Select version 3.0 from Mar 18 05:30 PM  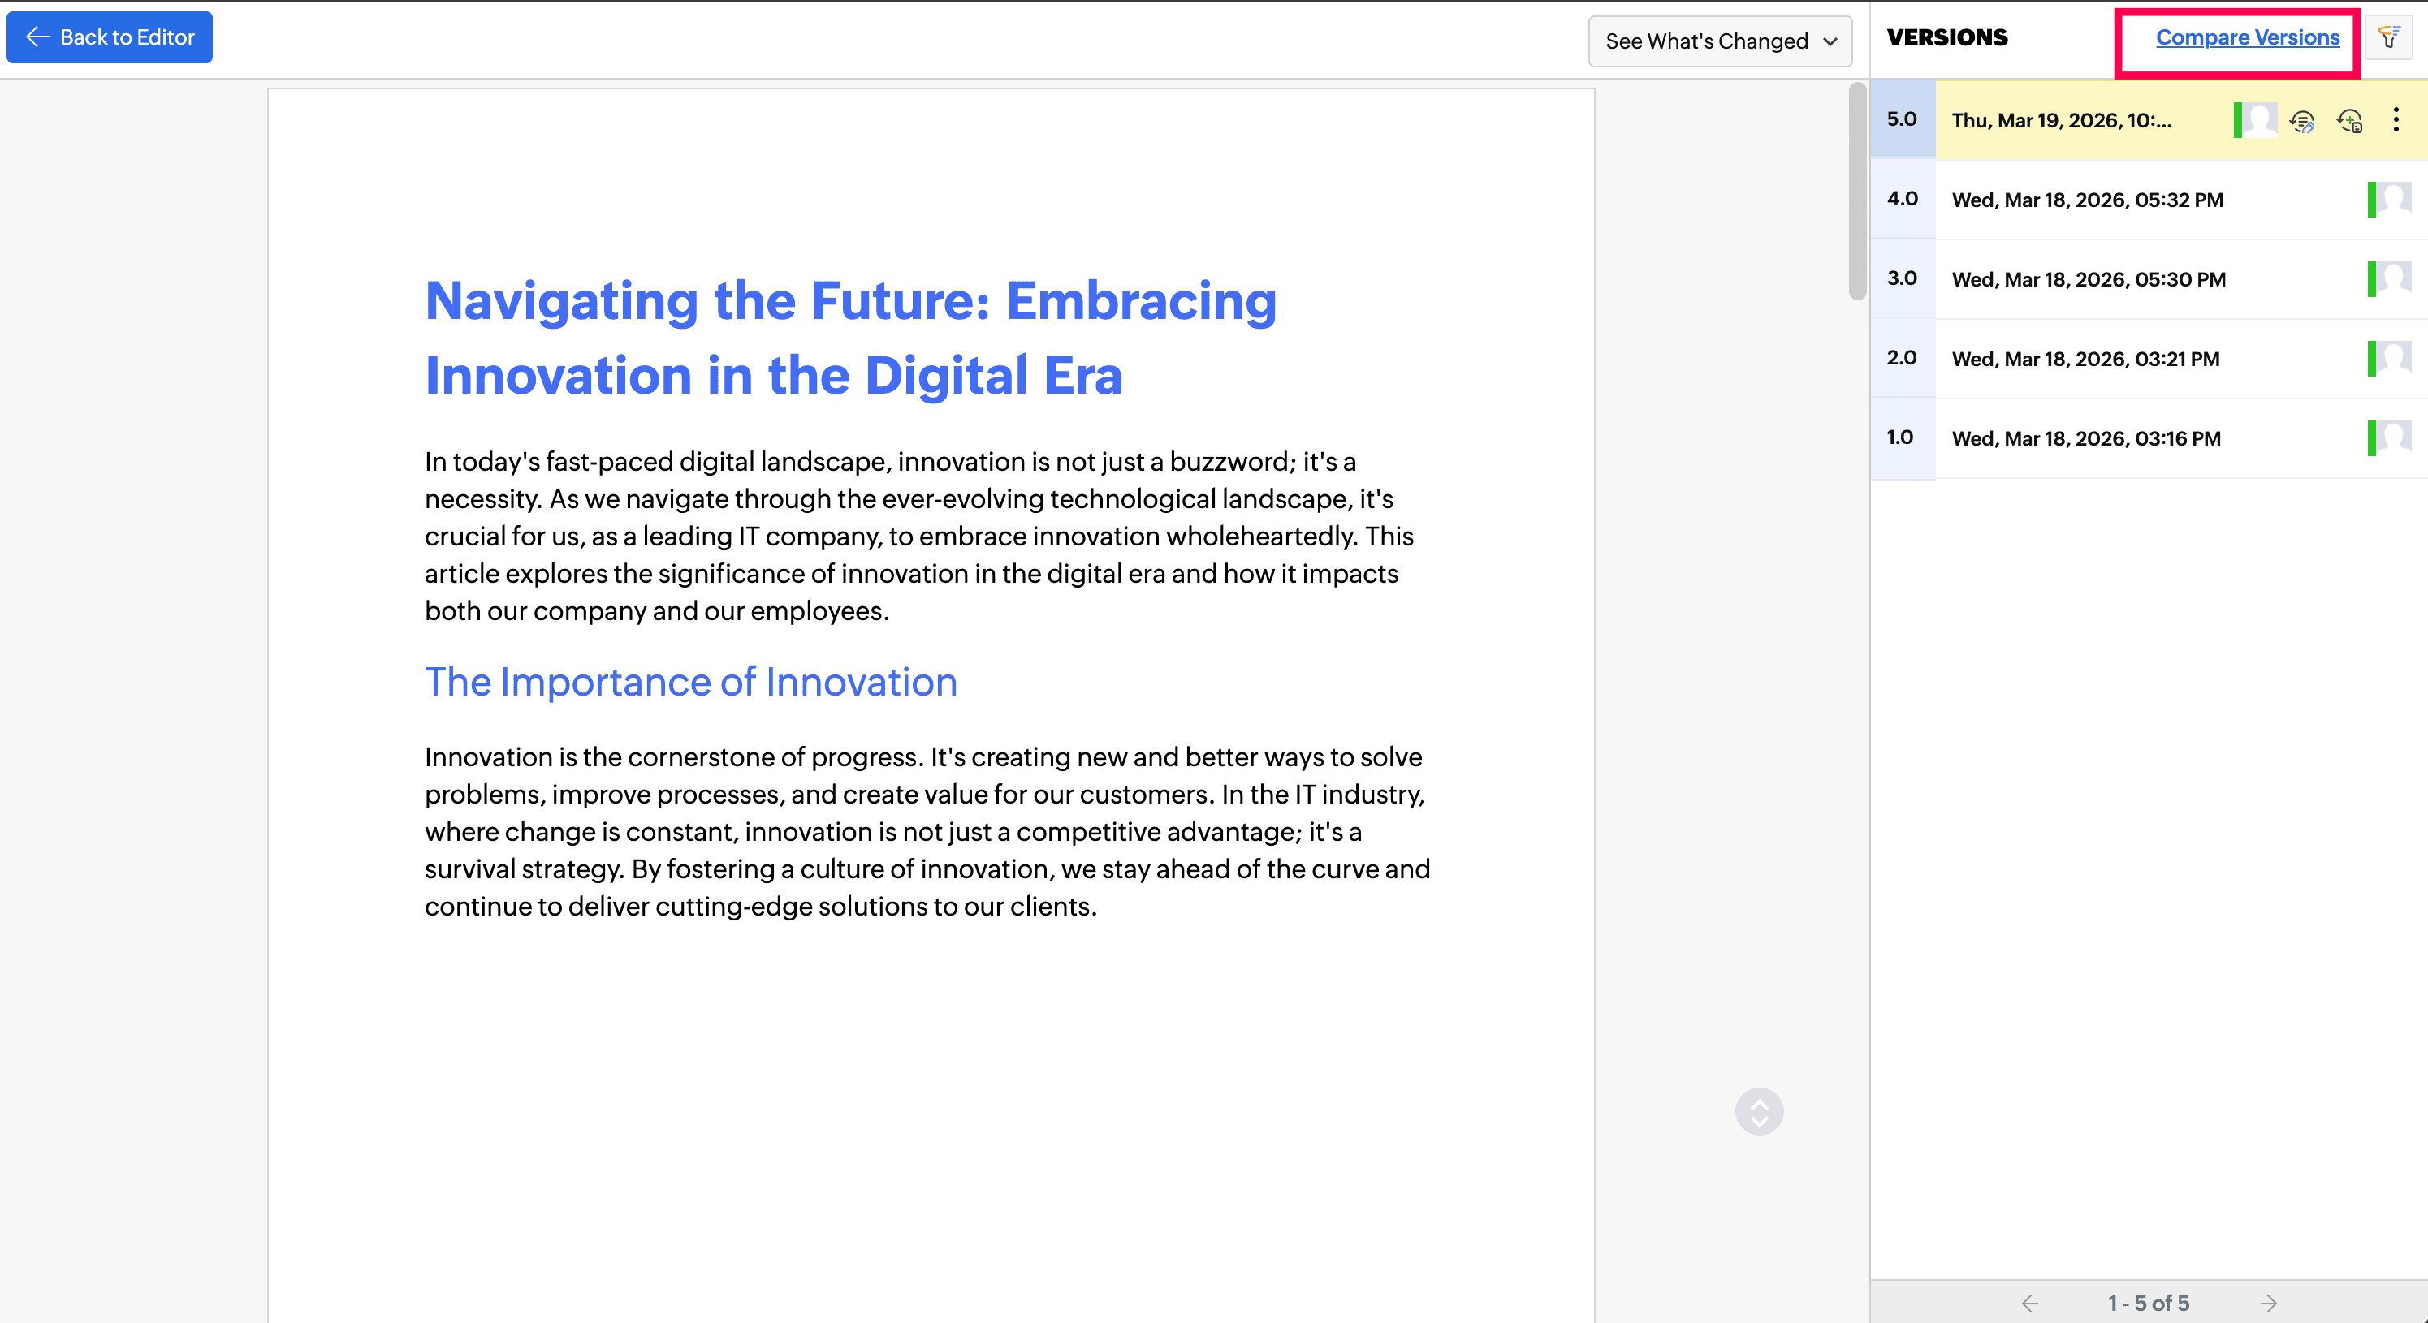(x=2088, y=280)
